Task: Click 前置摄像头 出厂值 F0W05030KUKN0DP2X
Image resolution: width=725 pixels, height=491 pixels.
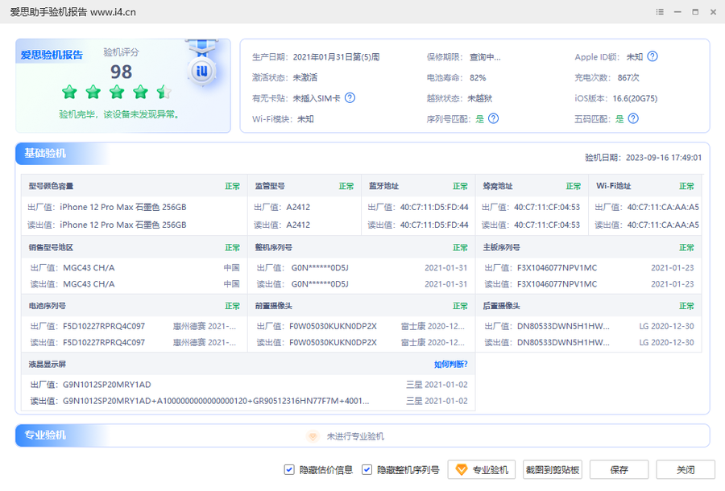Action: click(x=333, y=326)
